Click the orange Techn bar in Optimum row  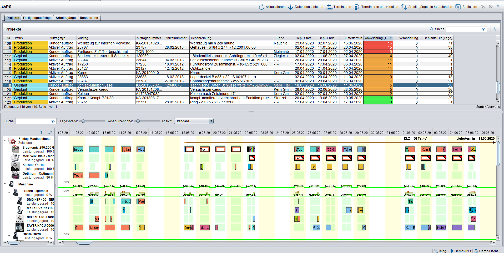tap(78, 175)
